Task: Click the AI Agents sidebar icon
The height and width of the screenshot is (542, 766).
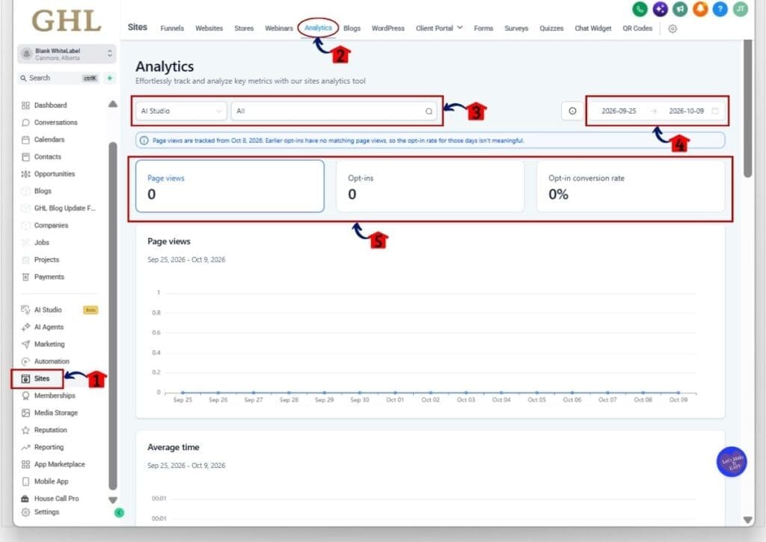Action: (26, 327)
